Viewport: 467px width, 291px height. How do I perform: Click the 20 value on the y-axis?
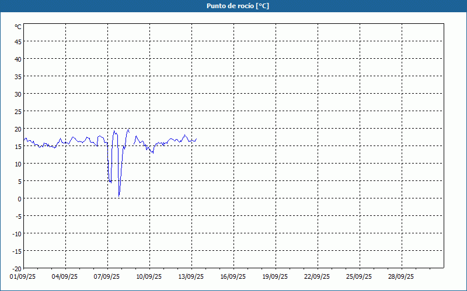click(x=18, y=129)
